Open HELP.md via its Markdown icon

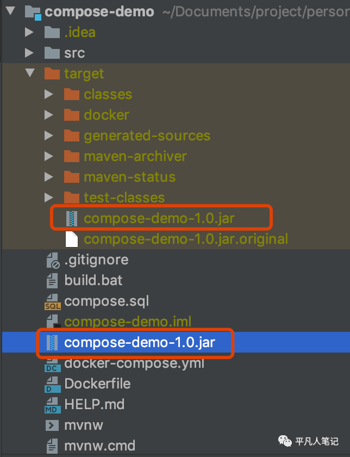coord(53,404)
